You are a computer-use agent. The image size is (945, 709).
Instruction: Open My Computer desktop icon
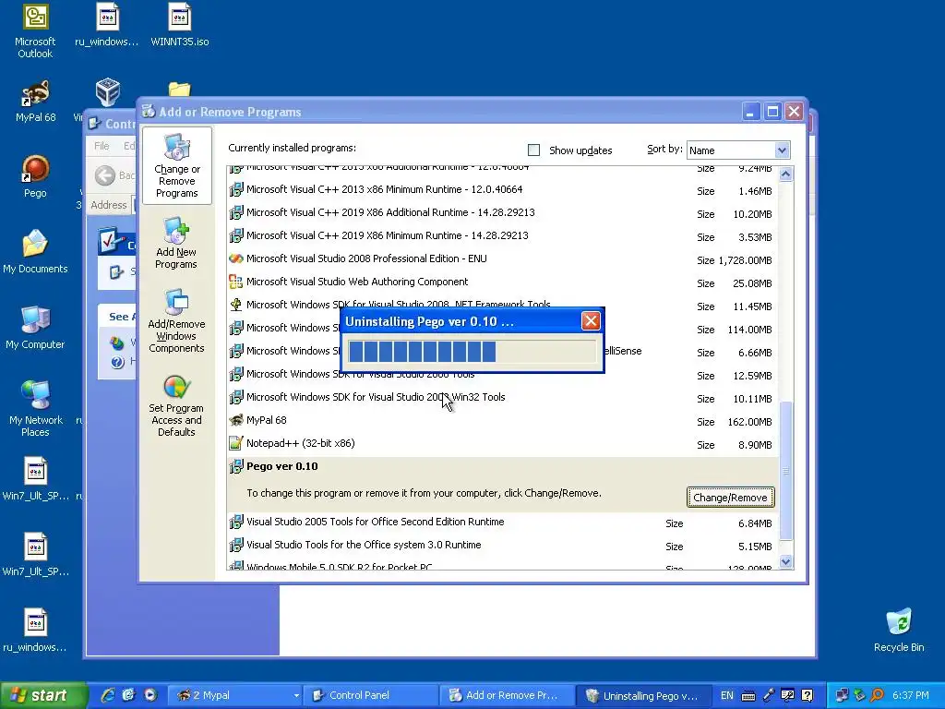[35, 328]
